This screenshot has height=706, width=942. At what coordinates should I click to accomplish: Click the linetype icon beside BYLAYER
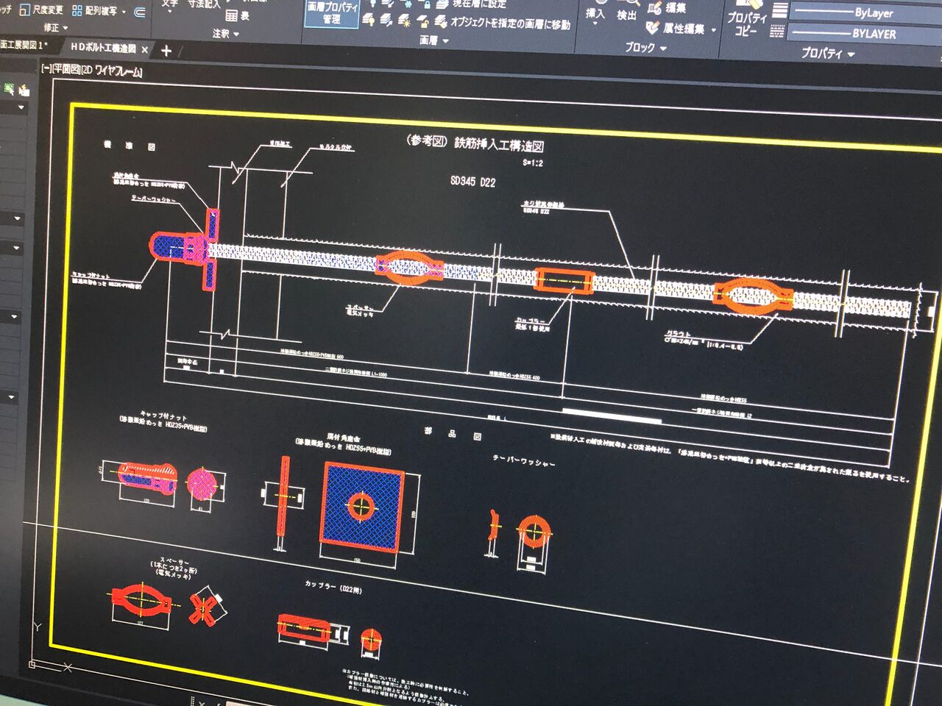tap(777, 32)
